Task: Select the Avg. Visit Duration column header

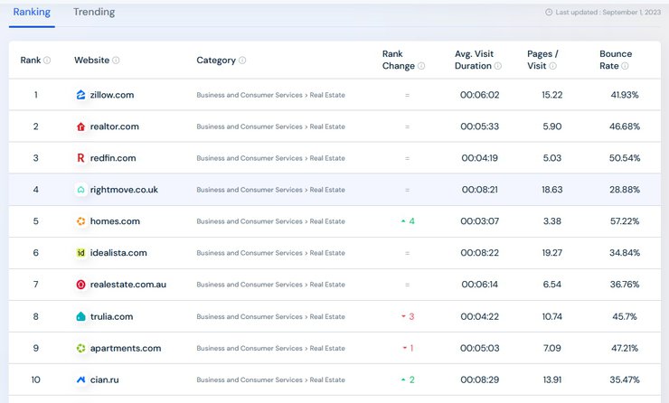Action: click(474, 60)
